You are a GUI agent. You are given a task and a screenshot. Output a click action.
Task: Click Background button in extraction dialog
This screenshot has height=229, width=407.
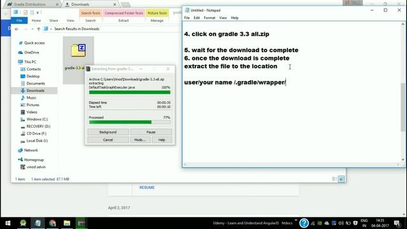coord(108,132)
